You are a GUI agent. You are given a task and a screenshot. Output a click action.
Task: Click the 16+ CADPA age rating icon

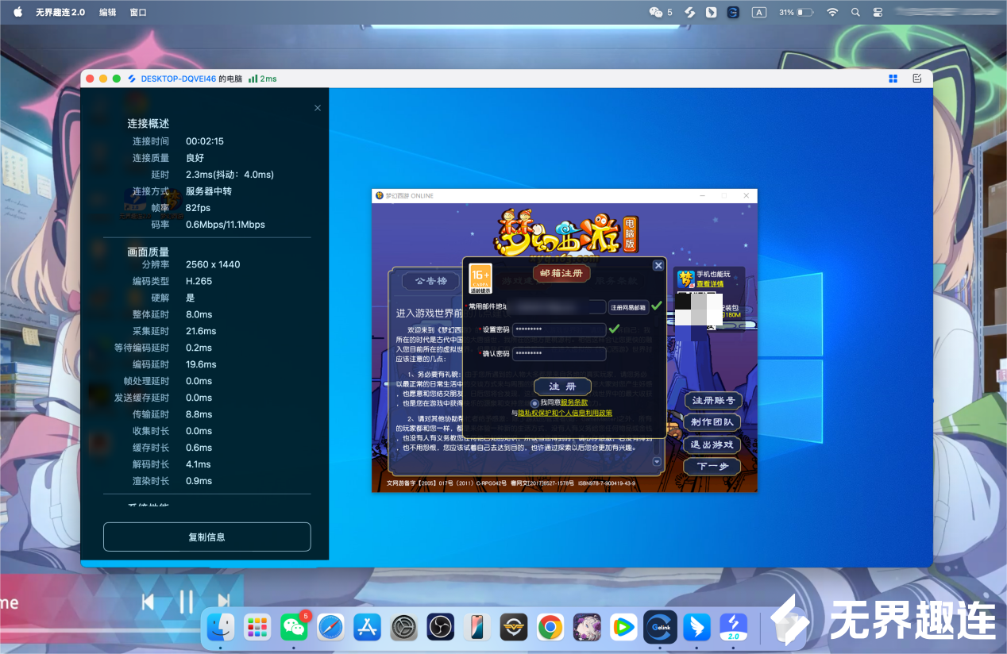(480, 278)
